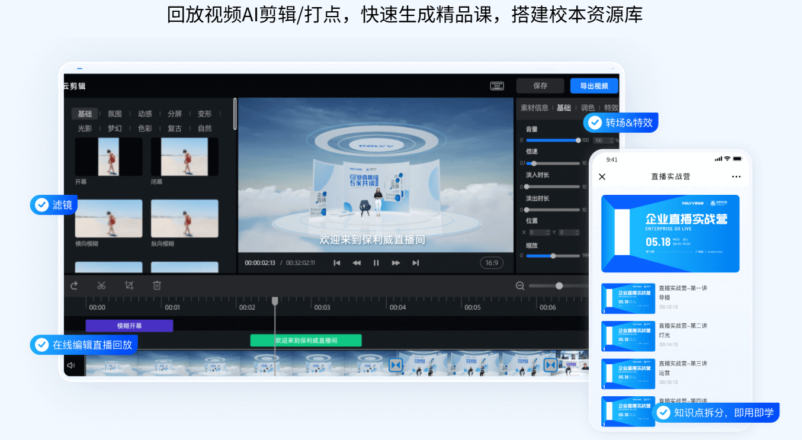Close the 直播实战营 mobile page

[x=602, y=176]
